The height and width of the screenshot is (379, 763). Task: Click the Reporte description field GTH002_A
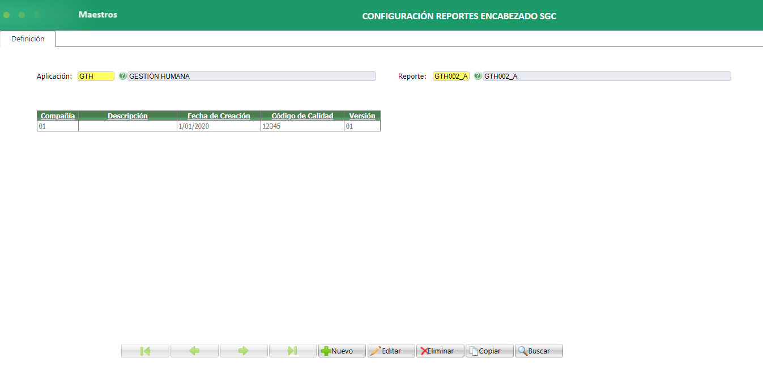coord(607,76)
